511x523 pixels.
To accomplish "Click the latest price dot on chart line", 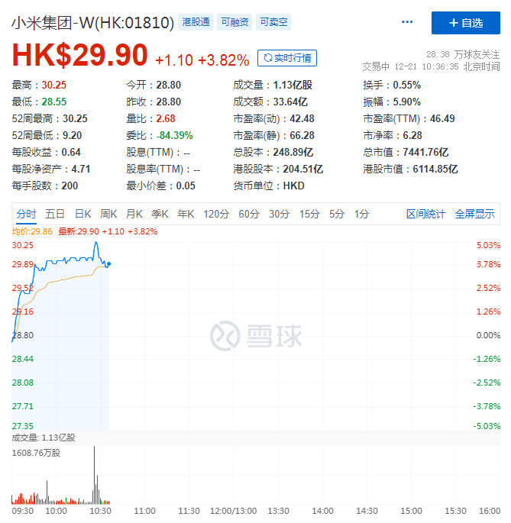I will click(108, 264).
